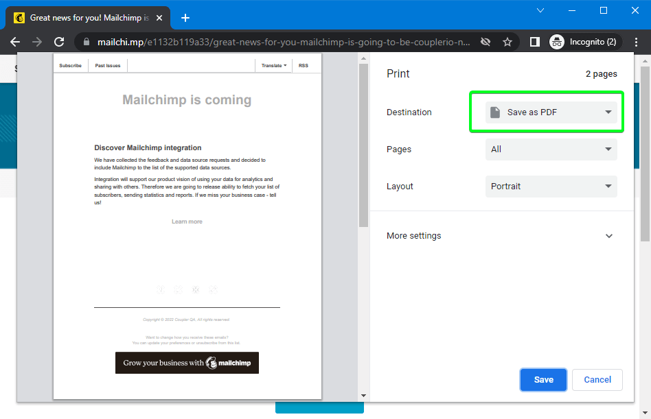The width and height of the screenshot is (651, 419).
Task: Open the tab search chevron
Action: click(540, 10)
